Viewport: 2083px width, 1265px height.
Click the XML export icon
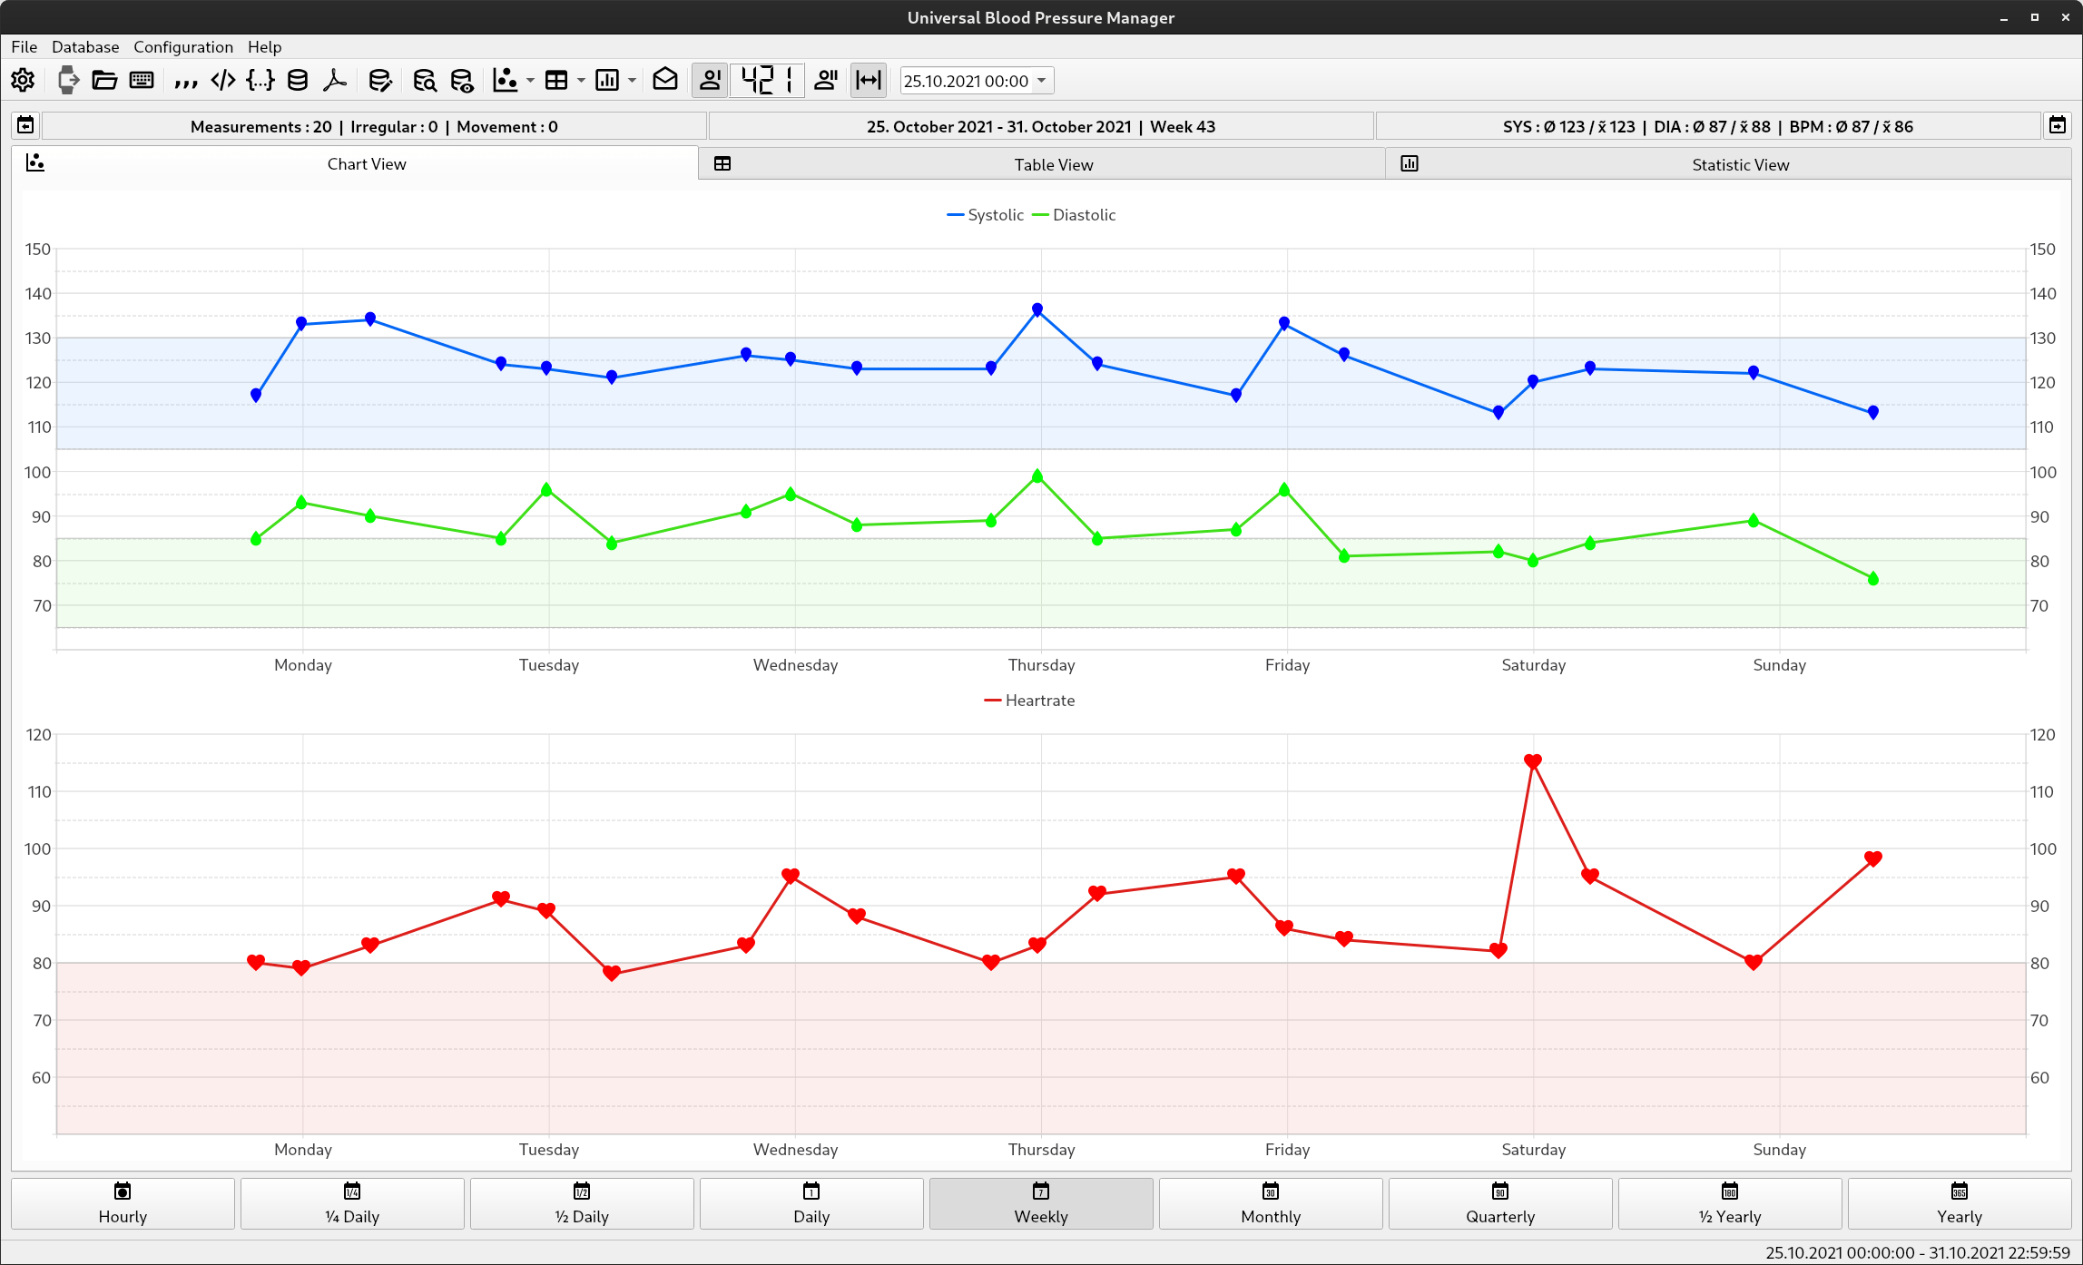coord(222,80)
